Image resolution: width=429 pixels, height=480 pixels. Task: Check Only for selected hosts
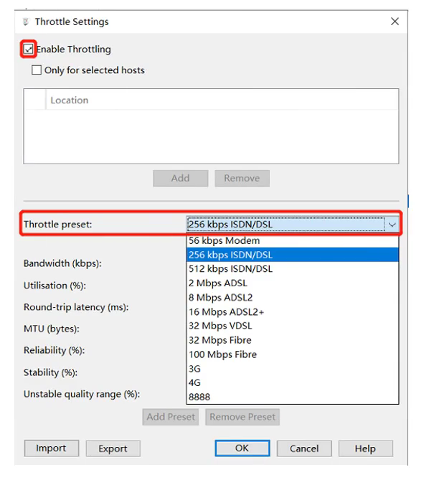tap(37, 70)
